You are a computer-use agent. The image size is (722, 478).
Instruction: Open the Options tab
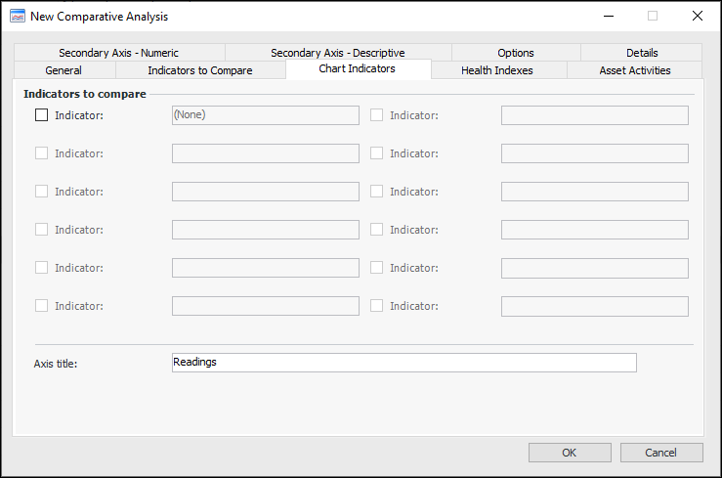coord(515,53)
